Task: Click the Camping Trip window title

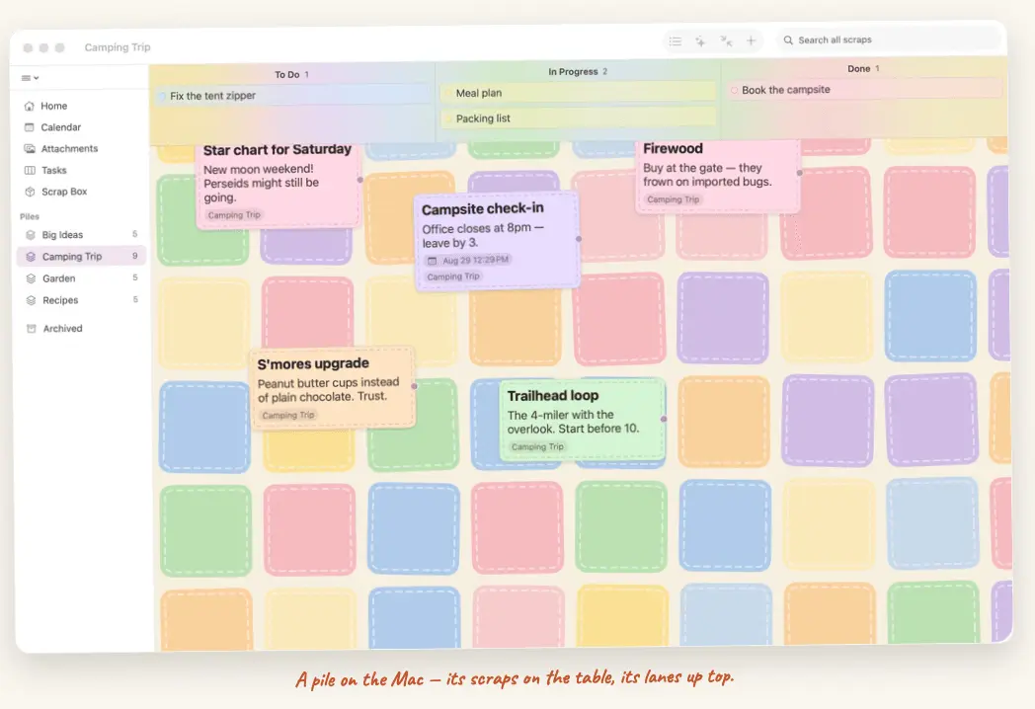Action: tap(118, 47)
